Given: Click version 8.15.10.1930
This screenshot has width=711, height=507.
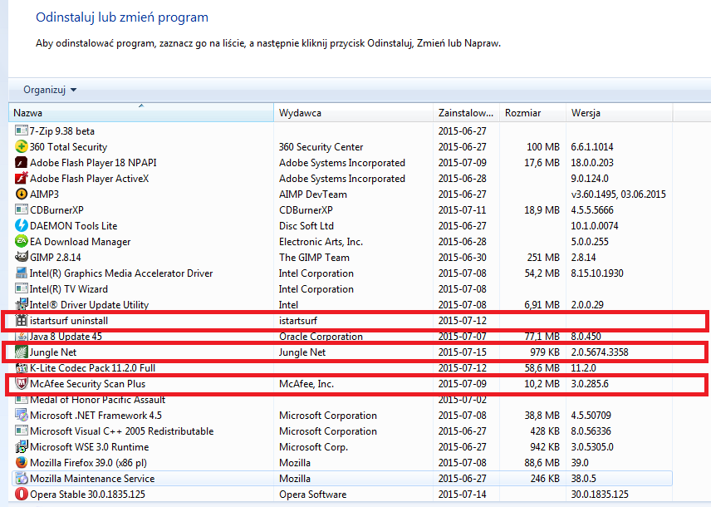Looking at the screenshot, I should tap(597, 273).
